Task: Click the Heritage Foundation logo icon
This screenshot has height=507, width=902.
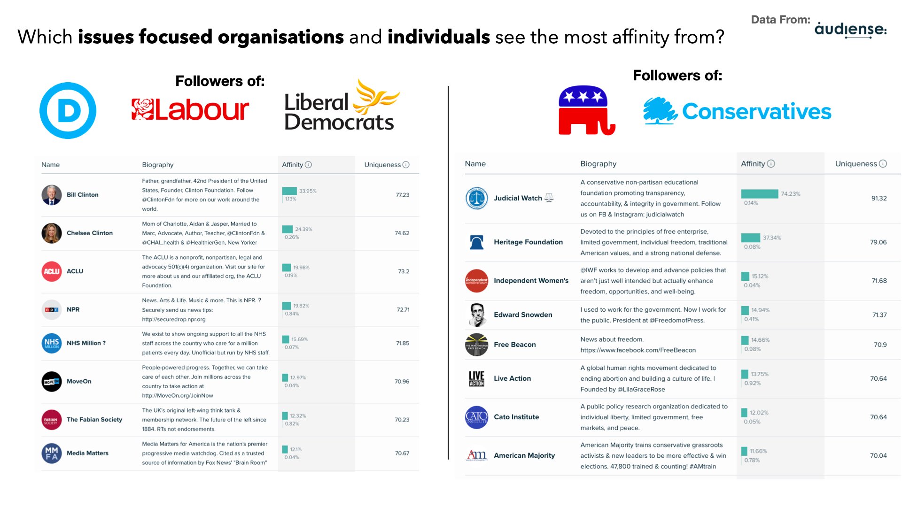Action: pyautogui.click(x=476, y=243)
